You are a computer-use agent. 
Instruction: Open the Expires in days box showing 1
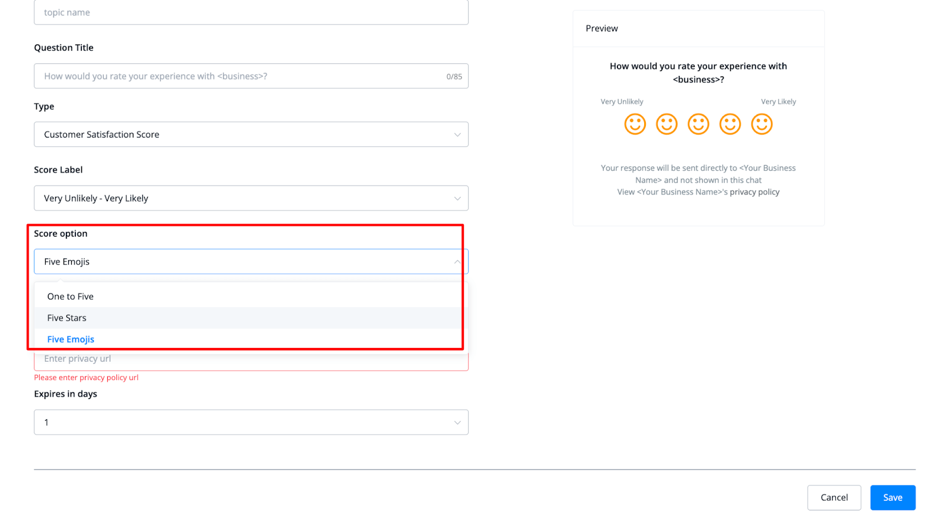(x=251, y=423)
